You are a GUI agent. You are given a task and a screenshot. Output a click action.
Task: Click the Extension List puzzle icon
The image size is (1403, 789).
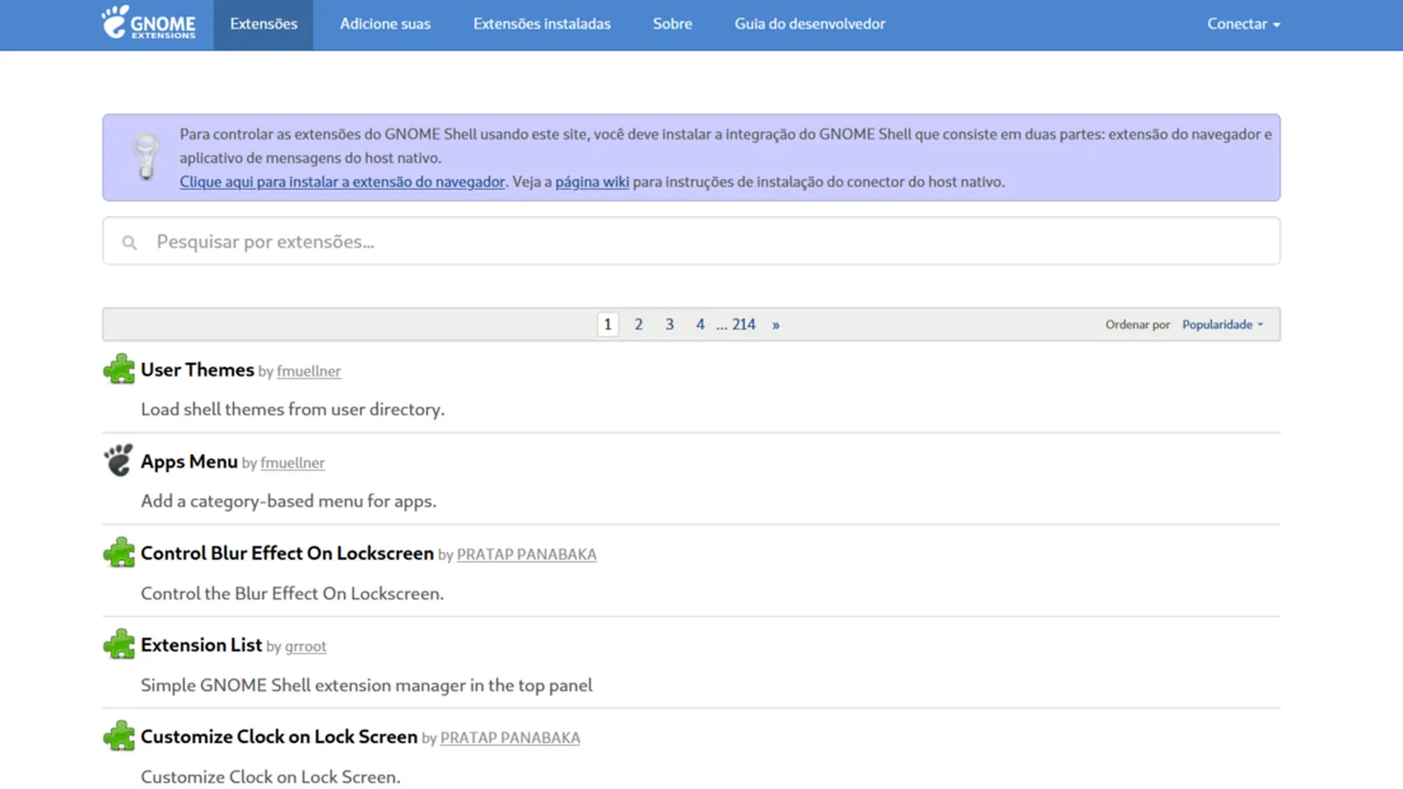pyautogui.click(x=119, y=644)
